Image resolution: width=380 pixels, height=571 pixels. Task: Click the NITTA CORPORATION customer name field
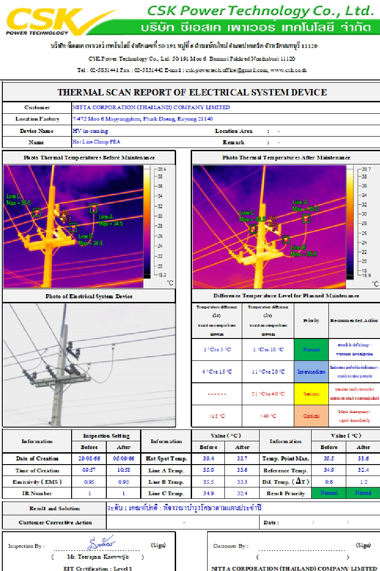[151, 107]
